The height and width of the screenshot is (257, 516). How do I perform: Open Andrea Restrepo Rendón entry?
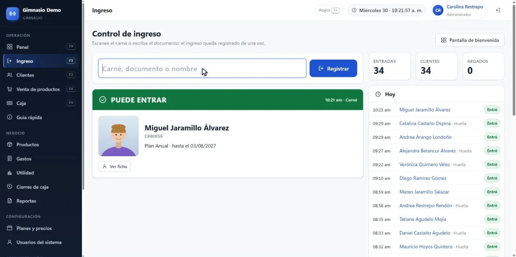(x=426, y=205)
